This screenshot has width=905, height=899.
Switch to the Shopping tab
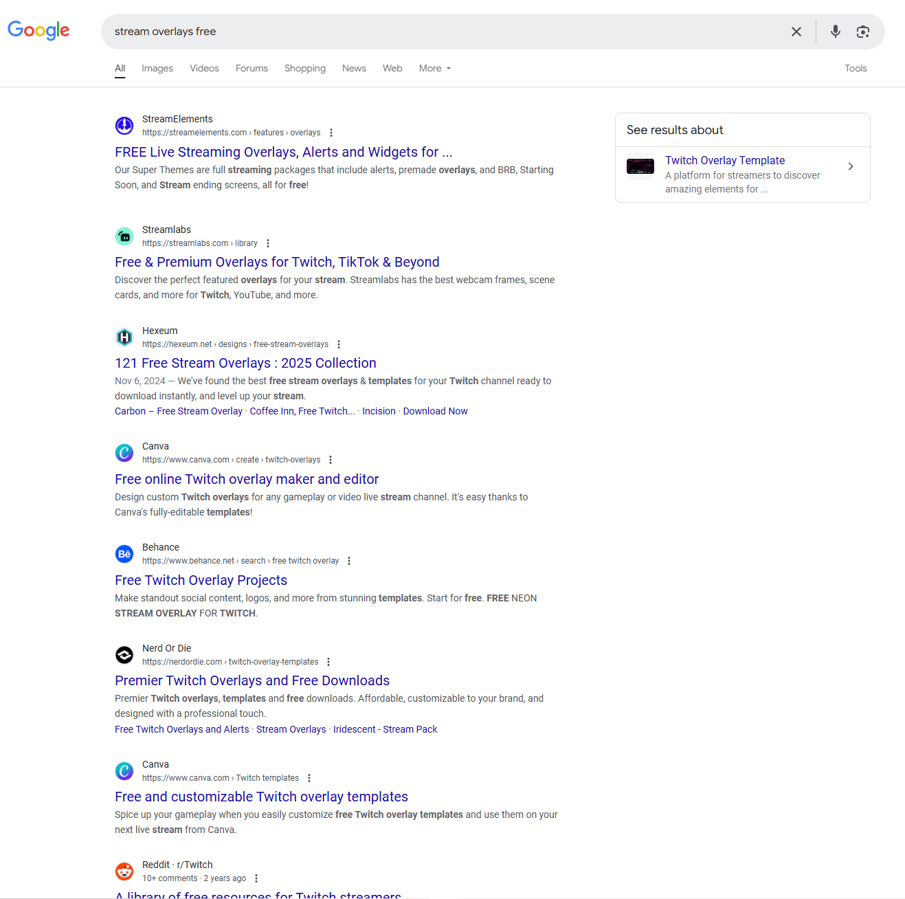click(x=305, y=68)
